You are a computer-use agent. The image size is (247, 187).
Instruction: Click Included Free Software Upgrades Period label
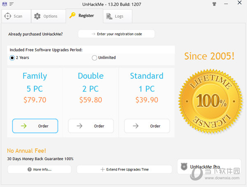click(x=46, y=50)
